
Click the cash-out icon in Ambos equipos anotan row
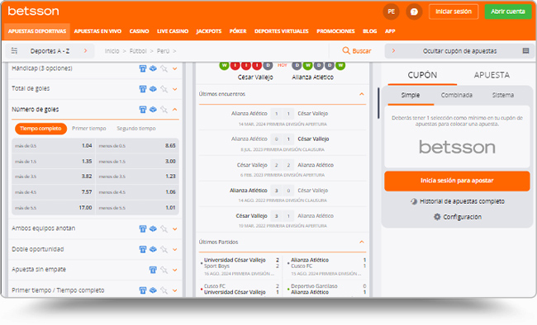coord(143,228)
